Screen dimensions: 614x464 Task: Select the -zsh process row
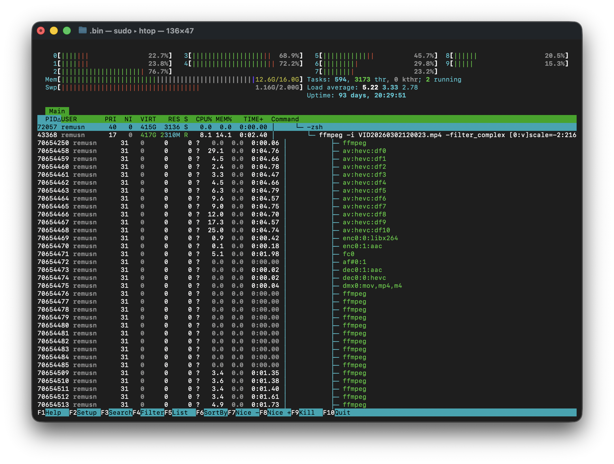point(170,127)
